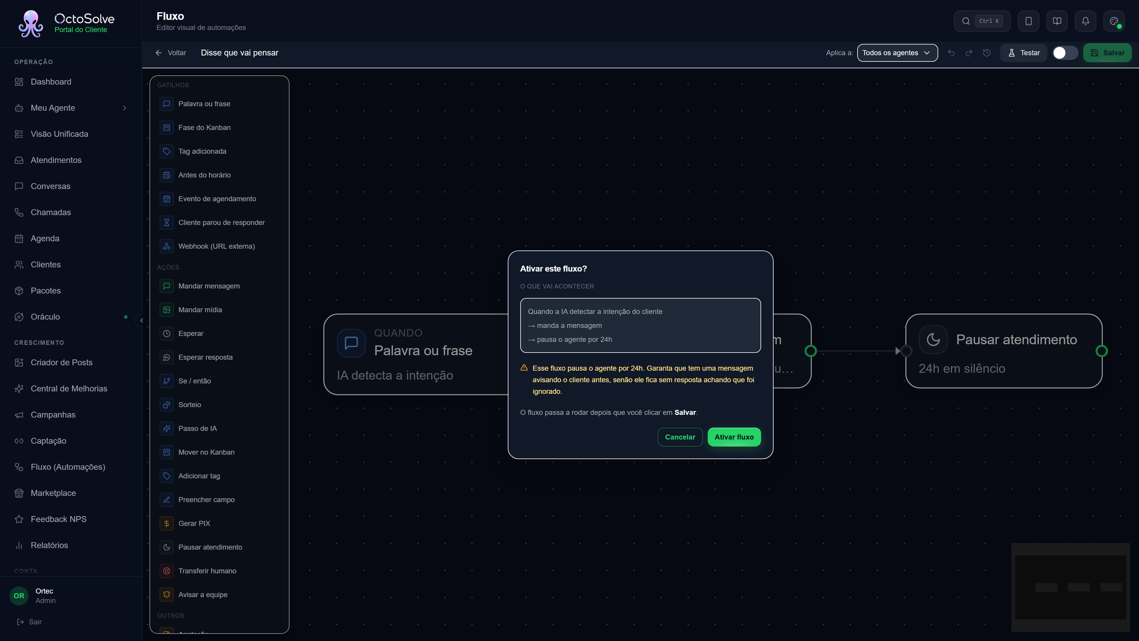Click the flow name Disse que vai pensar

pos(240,53)
